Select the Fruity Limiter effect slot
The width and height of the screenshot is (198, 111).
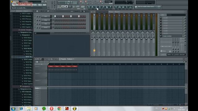pyautogui.click(x=172, y=36)
